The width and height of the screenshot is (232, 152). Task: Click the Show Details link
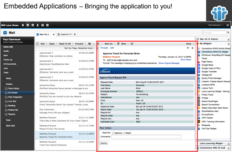coord(186,60)
